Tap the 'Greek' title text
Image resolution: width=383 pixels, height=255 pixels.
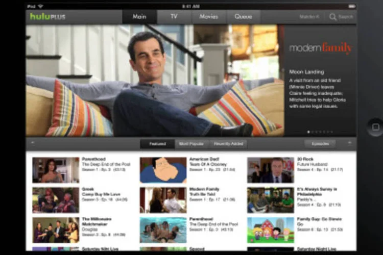tap(88, 189)
